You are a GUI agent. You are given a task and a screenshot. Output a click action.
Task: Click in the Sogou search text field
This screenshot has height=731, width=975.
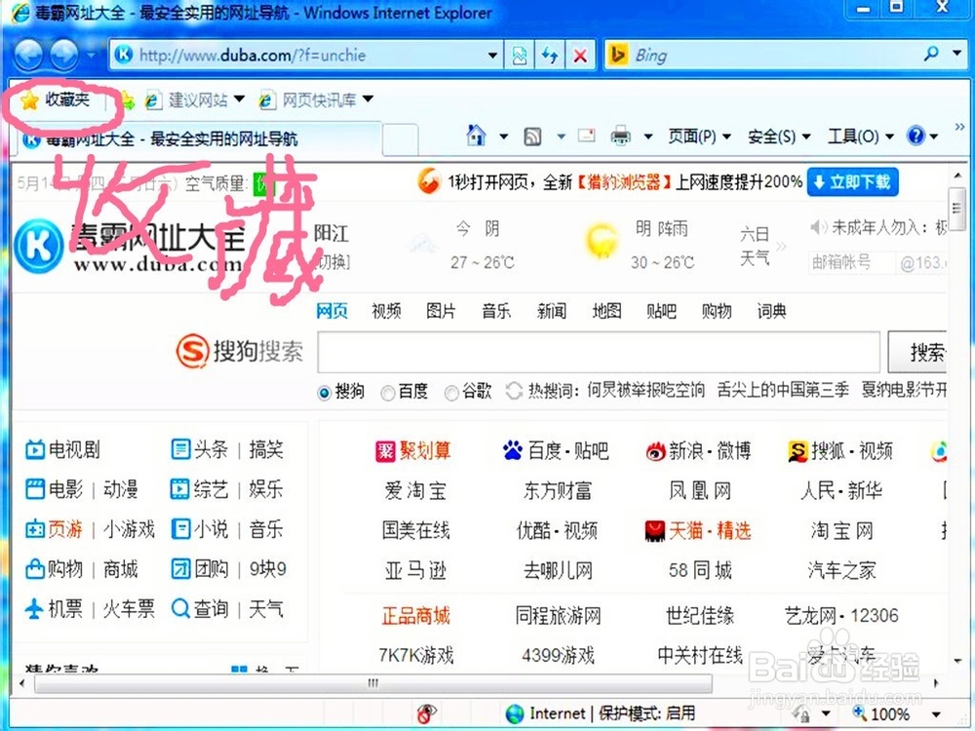pyautogui.click(x=599, y=352)
